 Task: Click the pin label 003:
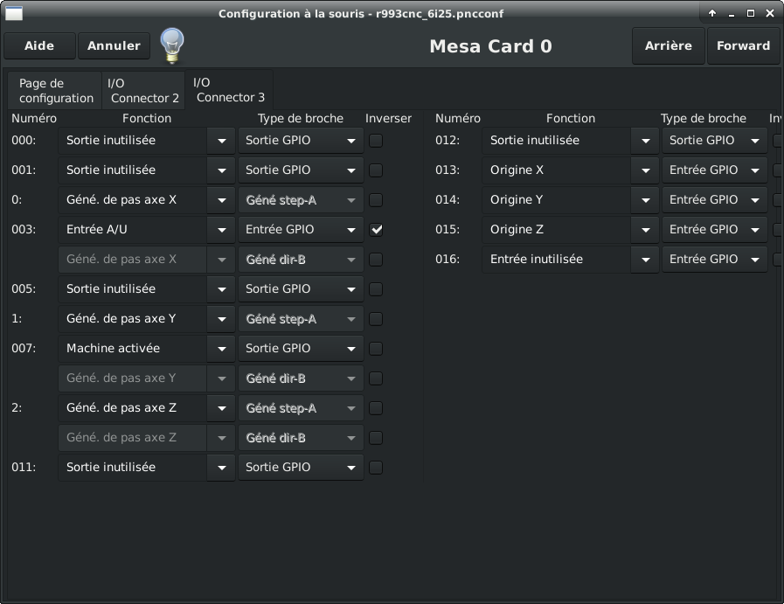(x=24, y=230)
